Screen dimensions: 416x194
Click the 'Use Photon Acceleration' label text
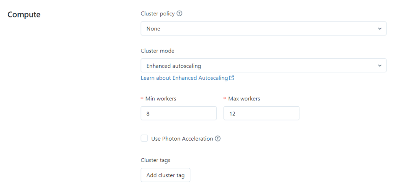(182, 139)
